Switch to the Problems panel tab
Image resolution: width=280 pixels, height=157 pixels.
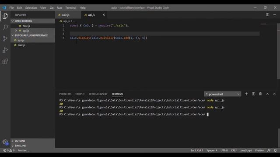65,94
